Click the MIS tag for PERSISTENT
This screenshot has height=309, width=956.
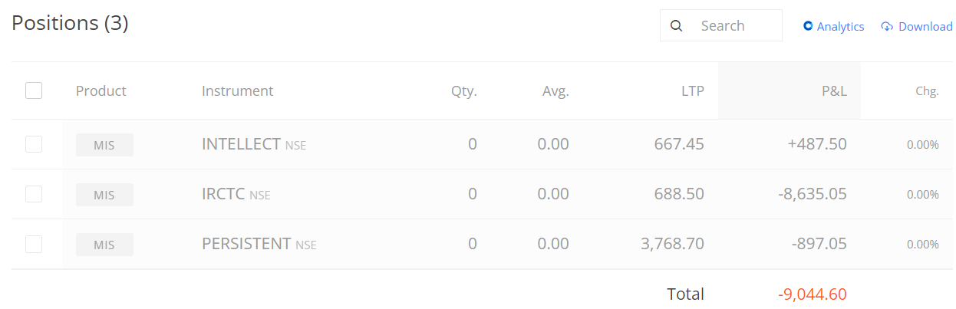[104, 245]
